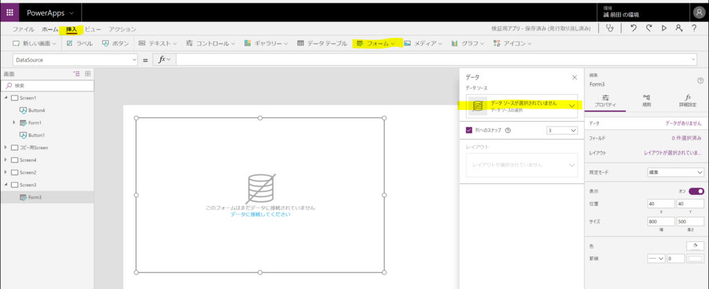Expand the Form1 tree node
This screenshot has height=289, width=709.
point(14,122)
